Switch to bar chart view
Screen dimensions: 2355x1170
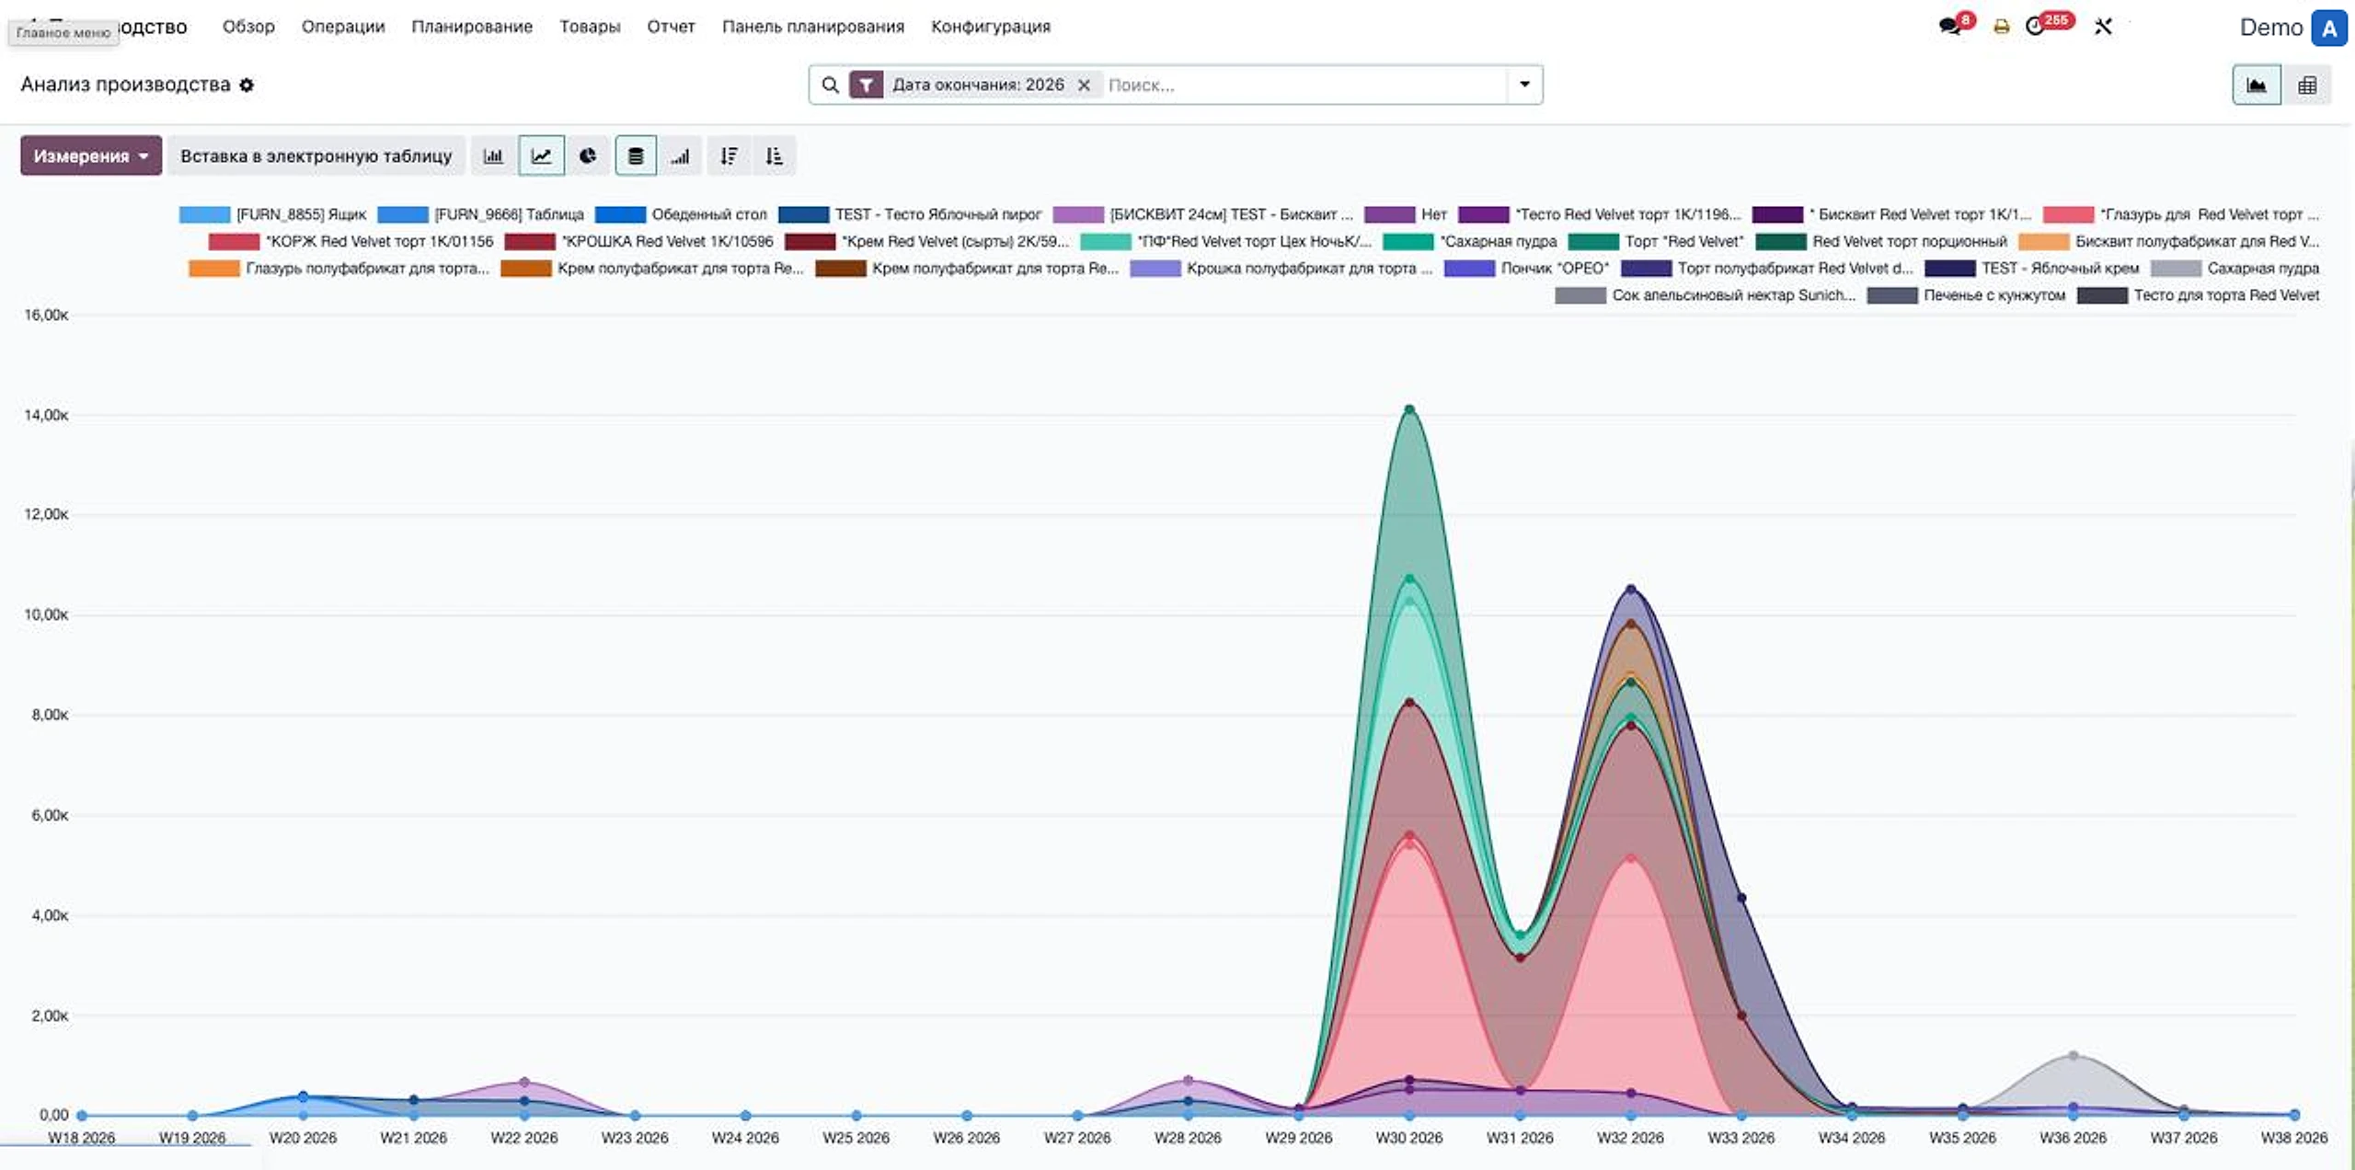[x=493, y=156]
